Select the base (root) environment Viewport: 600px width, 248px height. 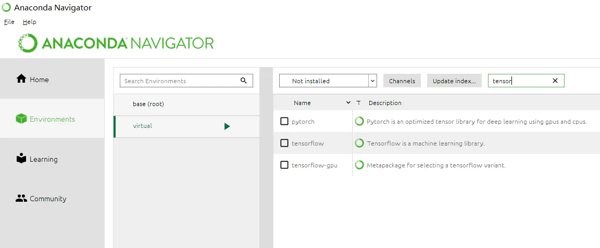148,104
